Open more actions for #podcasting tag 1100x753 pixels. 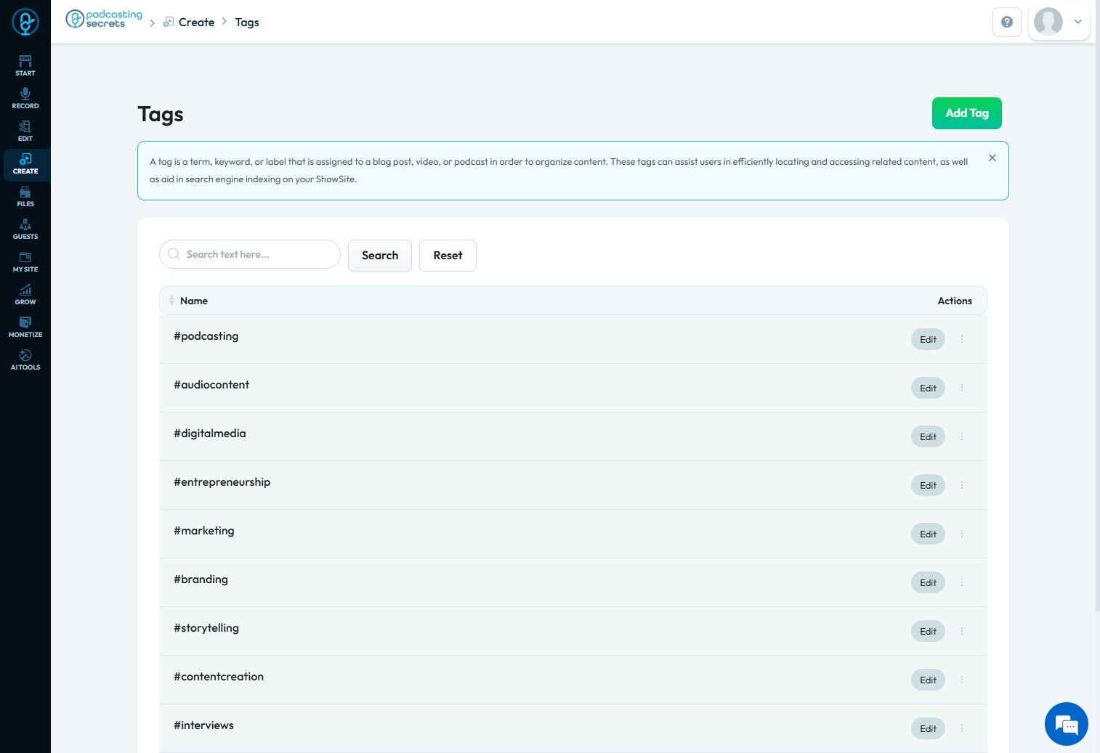pyautogui.click(x=962, y=339)
